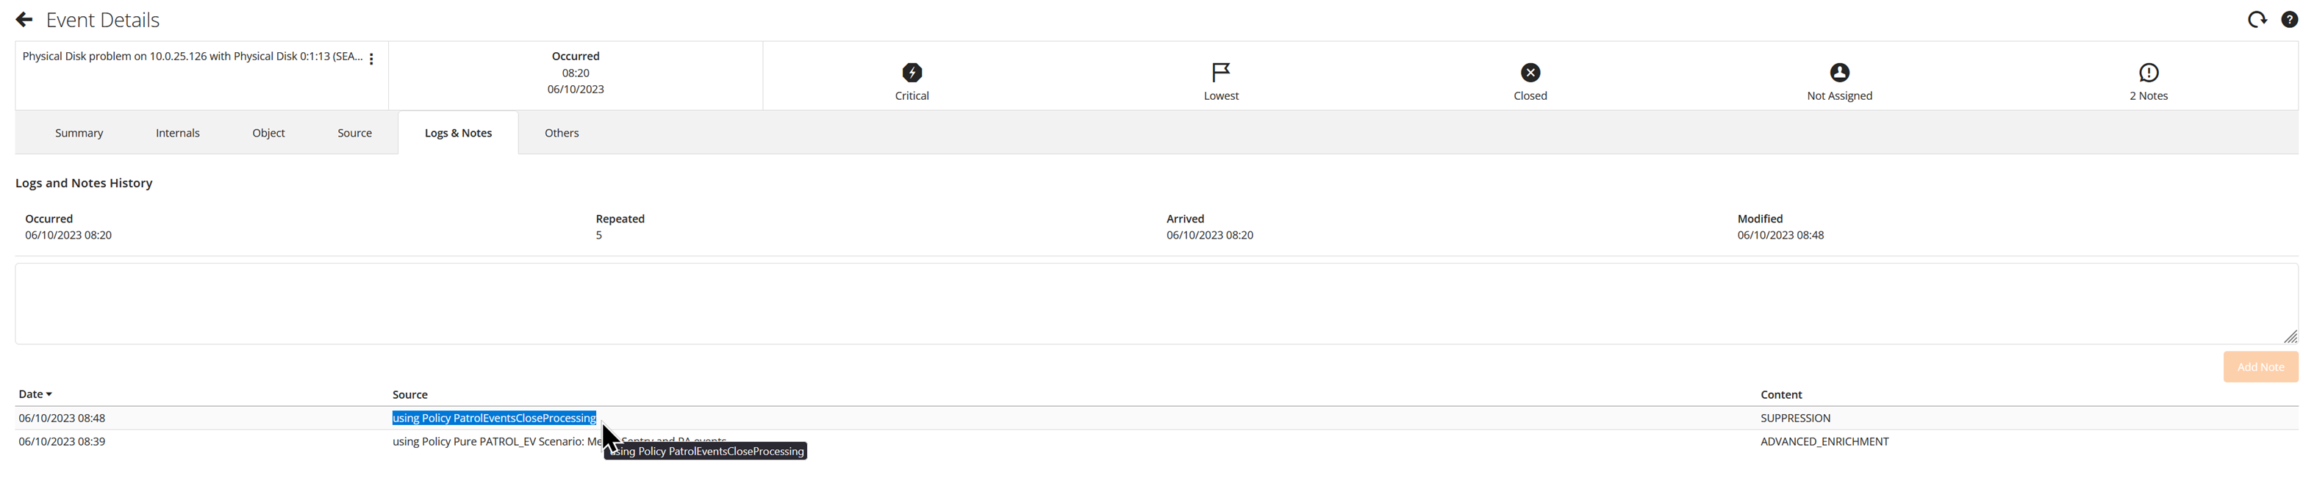Click the Critical severity lightning icon
Screen dimensions: 2303x489
coord(911,72)
